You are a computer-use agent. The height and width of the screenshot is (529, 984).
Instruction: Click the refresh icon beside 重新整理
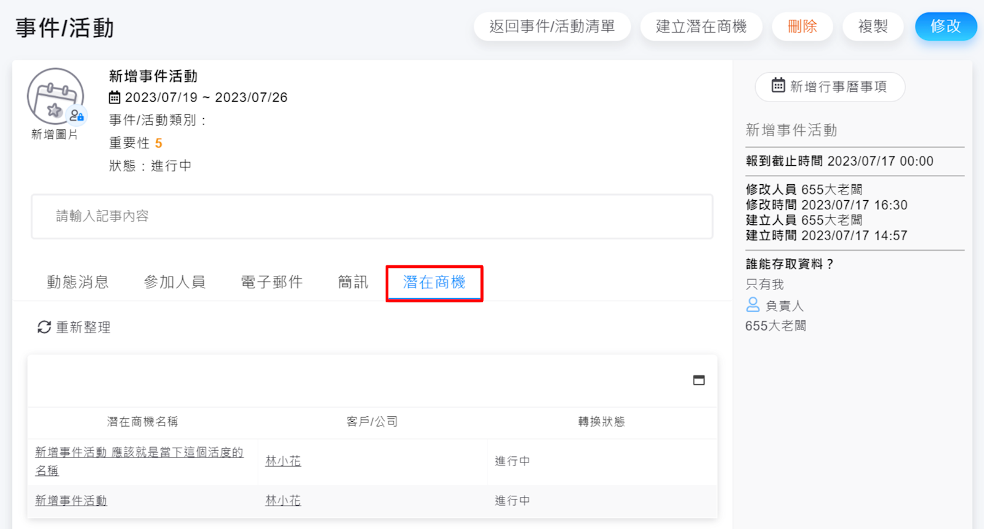(44, 327)
